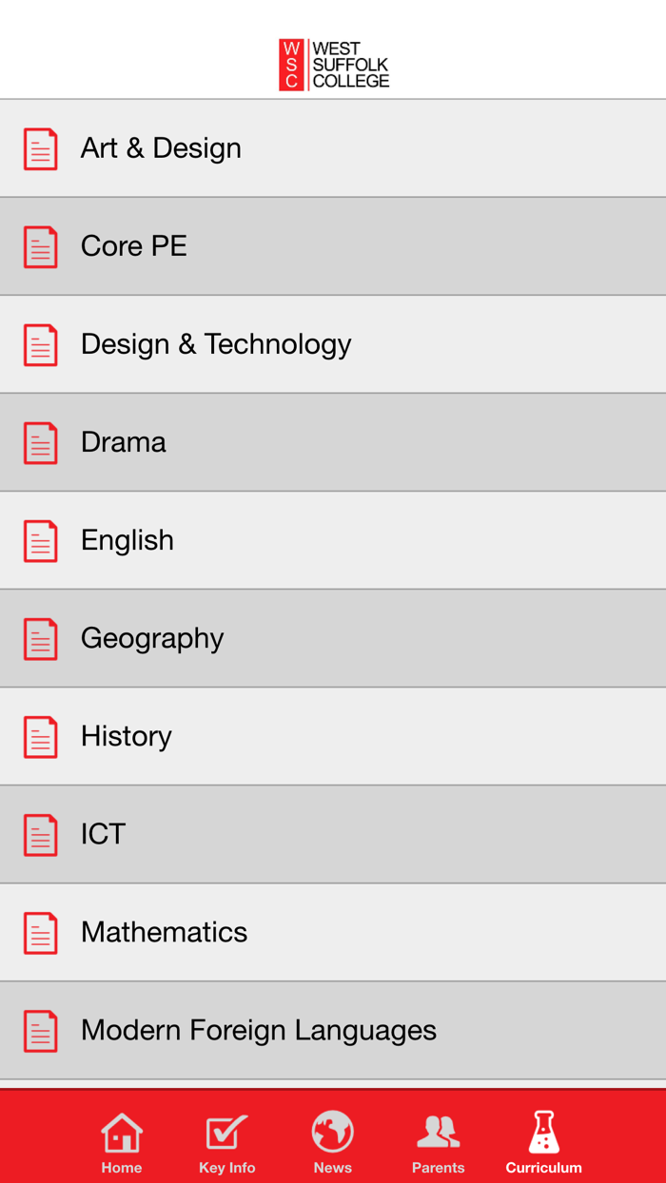Viewport: 666px width, 1183px height.
Task: Tap the document icon next to Mathematics
Action: [41, 933]
